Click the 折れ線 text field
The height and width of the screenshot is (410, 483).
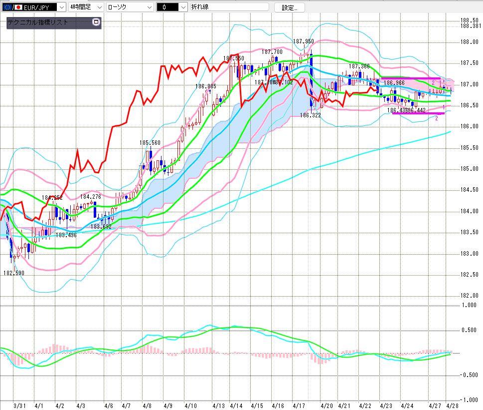tap(229, 7)
